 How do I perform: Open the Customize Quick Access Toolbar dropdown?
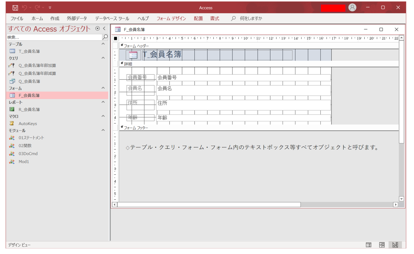(50, 8)
